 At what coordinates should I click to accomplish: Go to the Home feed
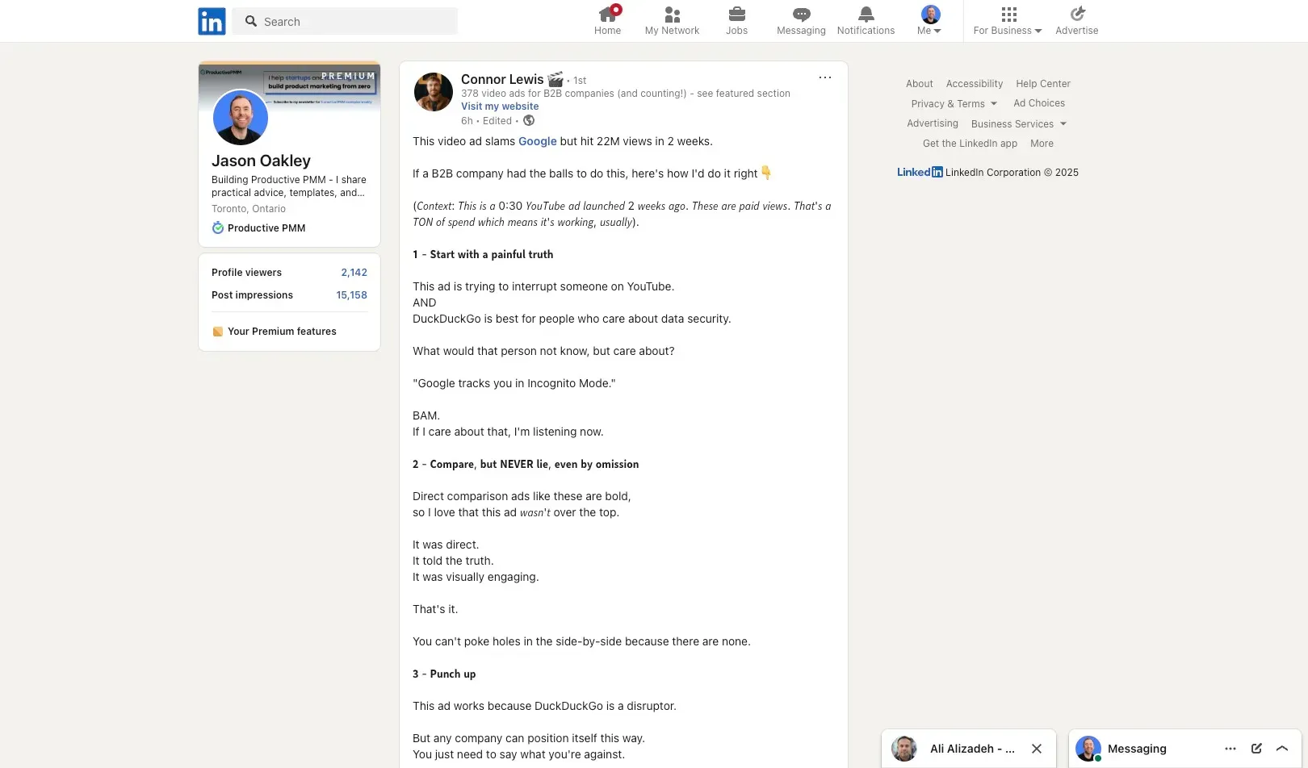607,21
